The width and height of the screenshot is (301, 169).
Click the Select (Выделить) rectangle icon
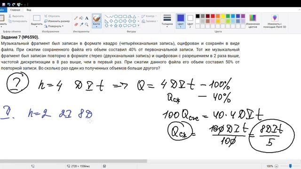coord(37,18)
